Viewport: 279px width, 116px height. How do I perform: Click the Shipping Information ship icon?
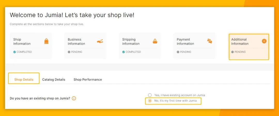click(155, 41)
